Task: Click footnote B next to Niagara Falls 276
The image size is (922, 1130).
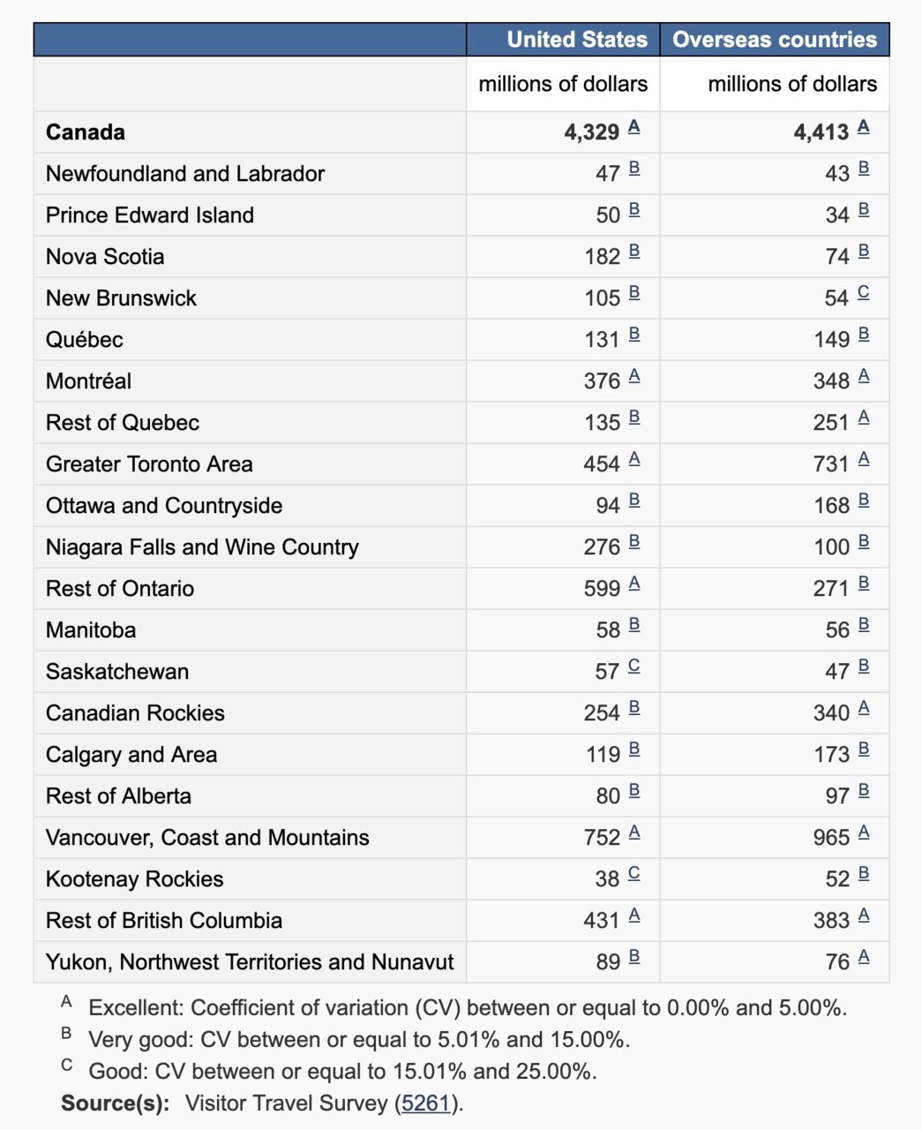Action: point(633,542)
